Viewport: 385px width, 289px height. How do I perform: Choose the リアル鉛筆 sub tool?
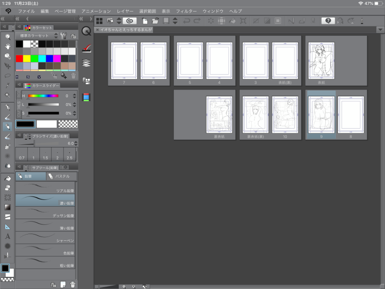(x=45, y=187)
